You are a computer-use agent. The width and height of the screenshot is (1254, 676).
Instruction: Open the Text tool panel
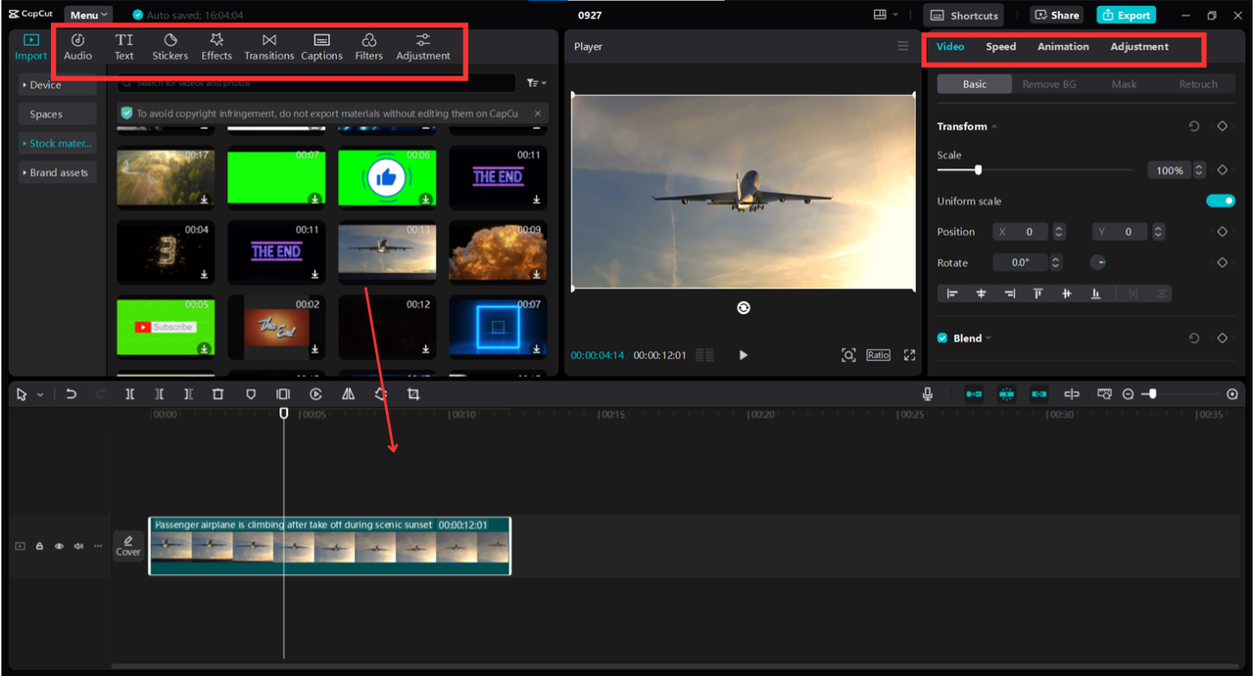pos(124,46)
